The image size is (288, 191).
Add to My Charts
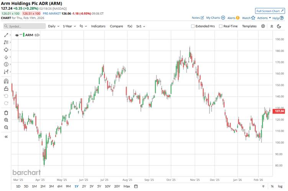216,18
